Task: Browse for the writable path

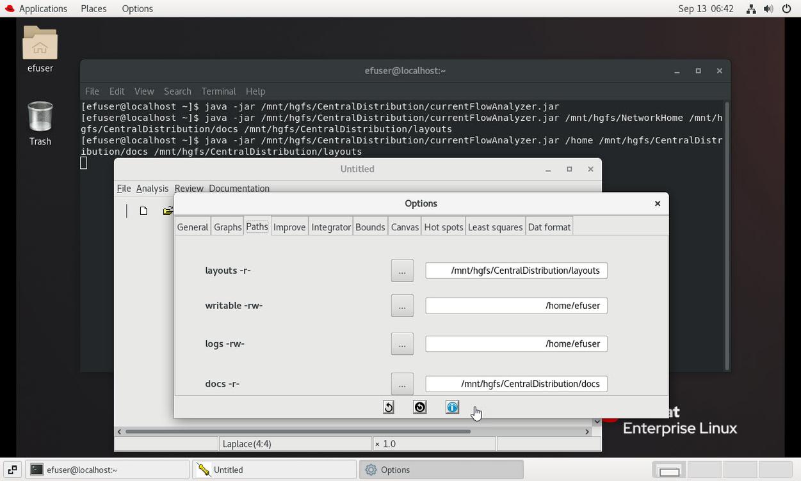Action: click(402, 306)
